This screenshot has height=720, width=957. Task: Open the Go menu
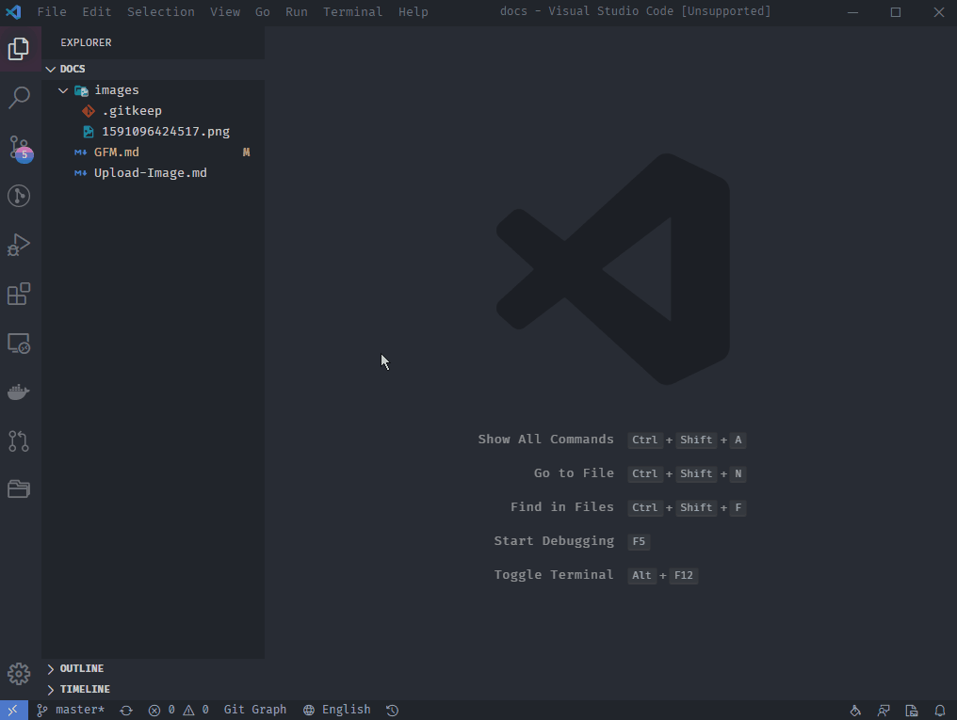click(263, 11)
